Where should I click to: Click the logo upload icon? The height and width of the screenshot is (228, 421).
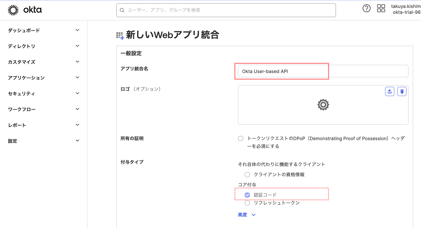point(390,91)
